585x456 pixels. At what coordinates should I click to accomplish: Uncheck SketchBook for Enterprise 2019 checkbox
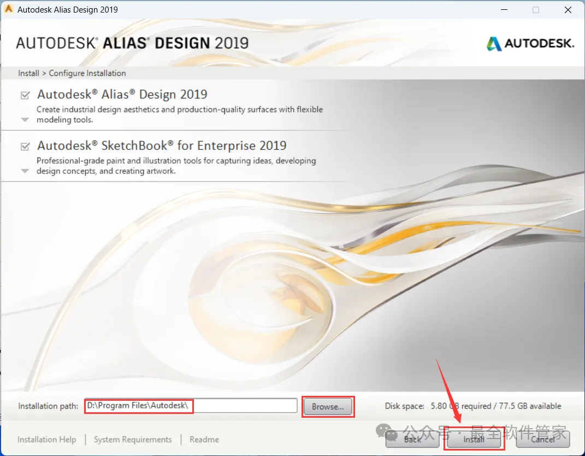click(x=25, y=147)
